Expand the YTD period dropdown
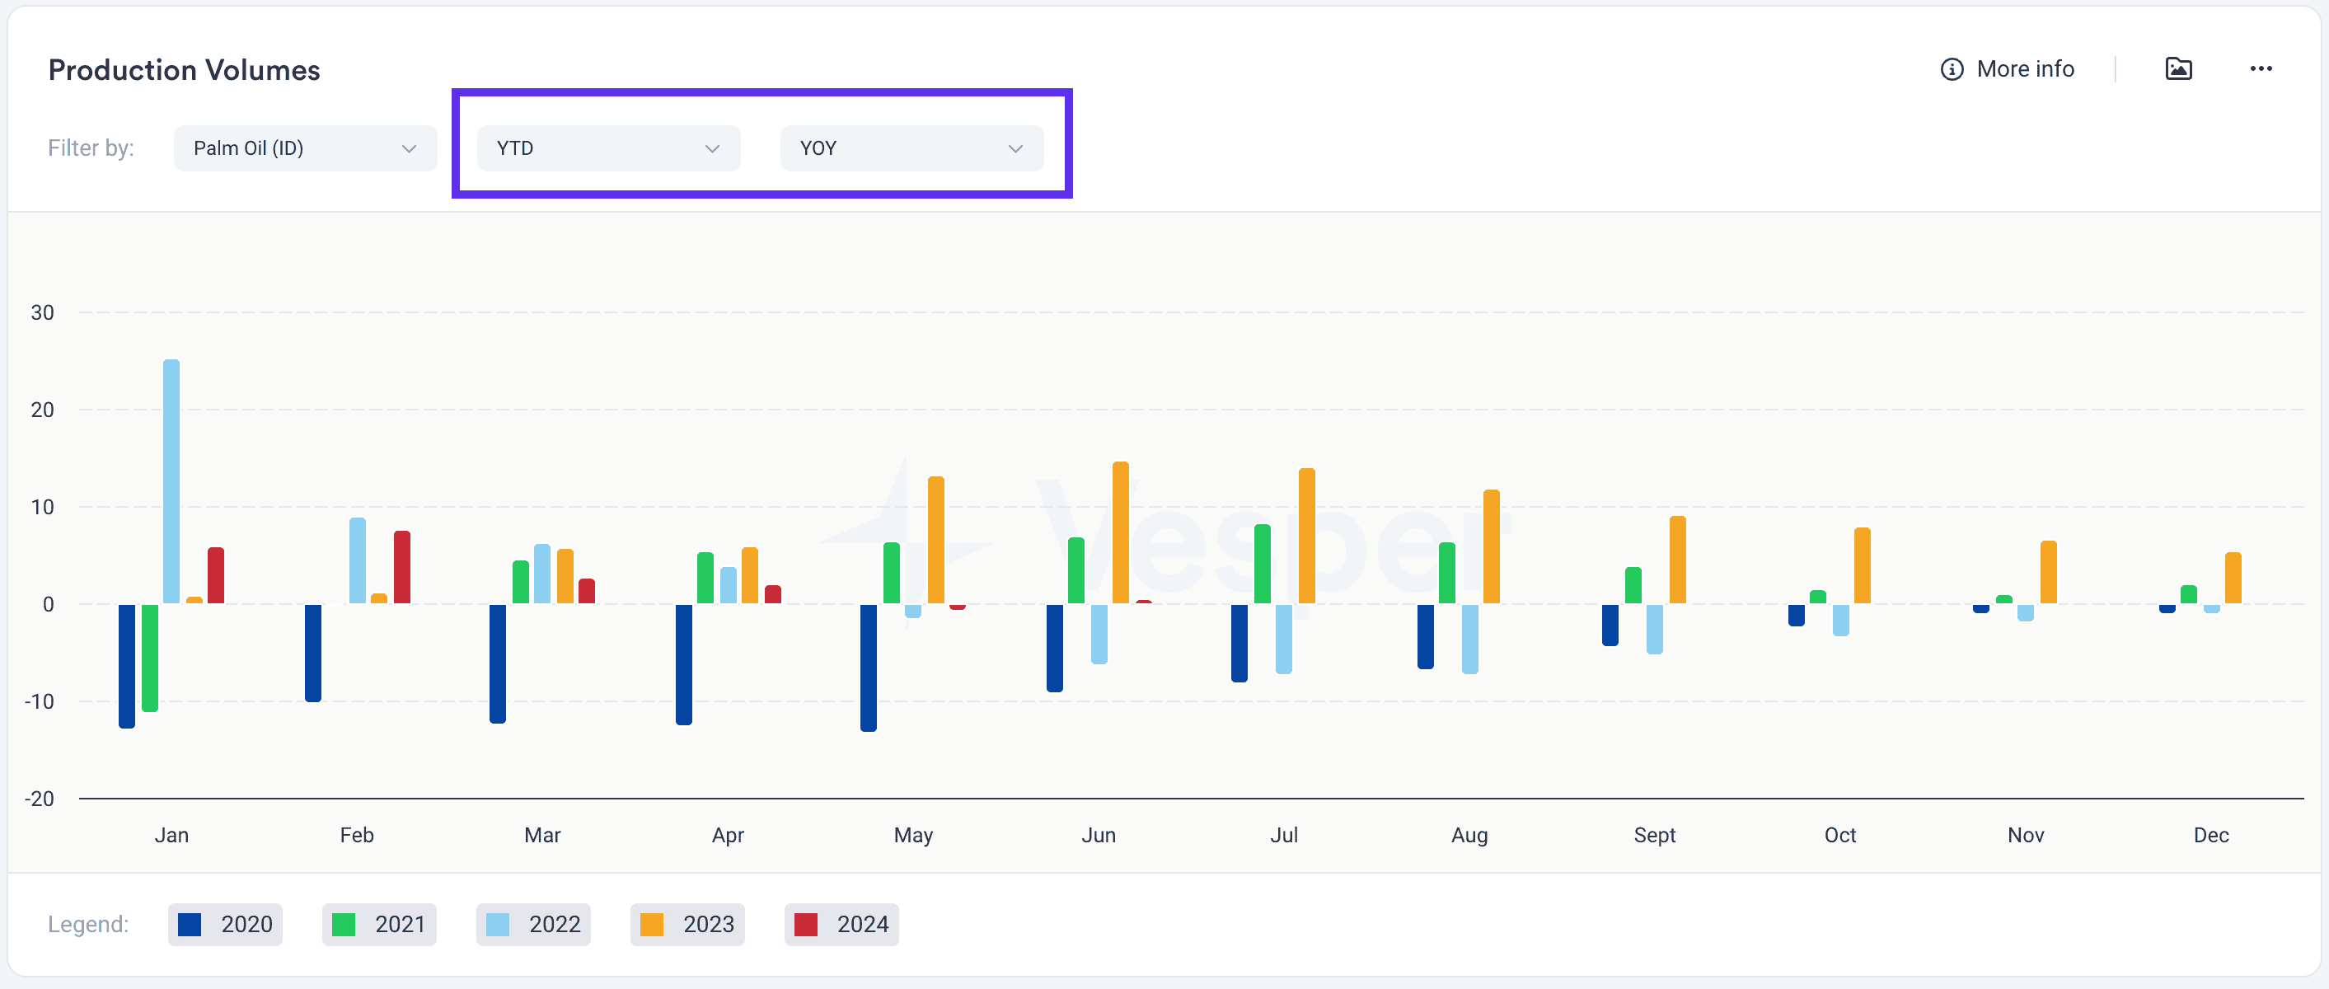This screenshot has width=2329, height=989. point(608,148)
